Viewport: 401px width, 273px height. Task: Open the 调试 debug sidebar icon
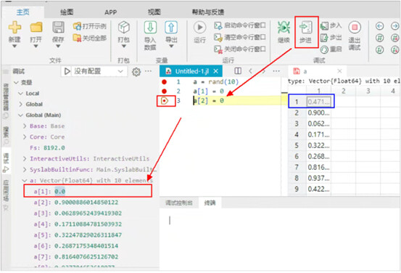tap(6, 163)
